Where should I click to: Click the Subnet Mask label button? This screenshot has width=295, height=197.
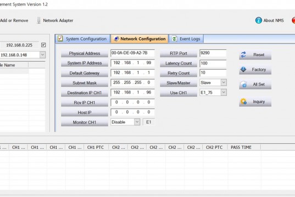[85, 83]
